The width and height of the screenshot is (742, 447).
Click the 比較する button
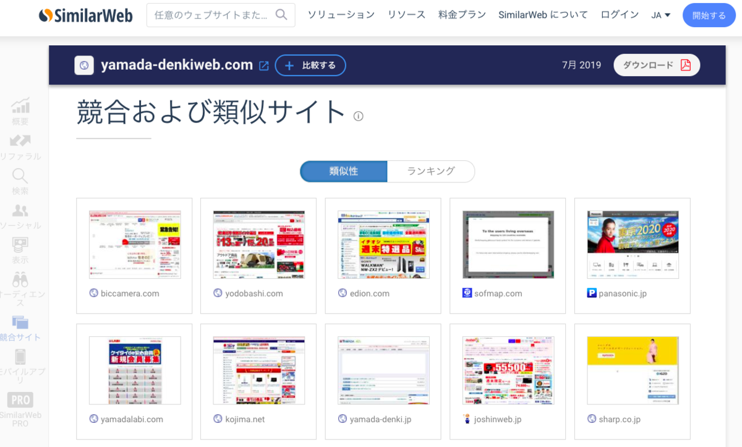[x=310, y=65]
